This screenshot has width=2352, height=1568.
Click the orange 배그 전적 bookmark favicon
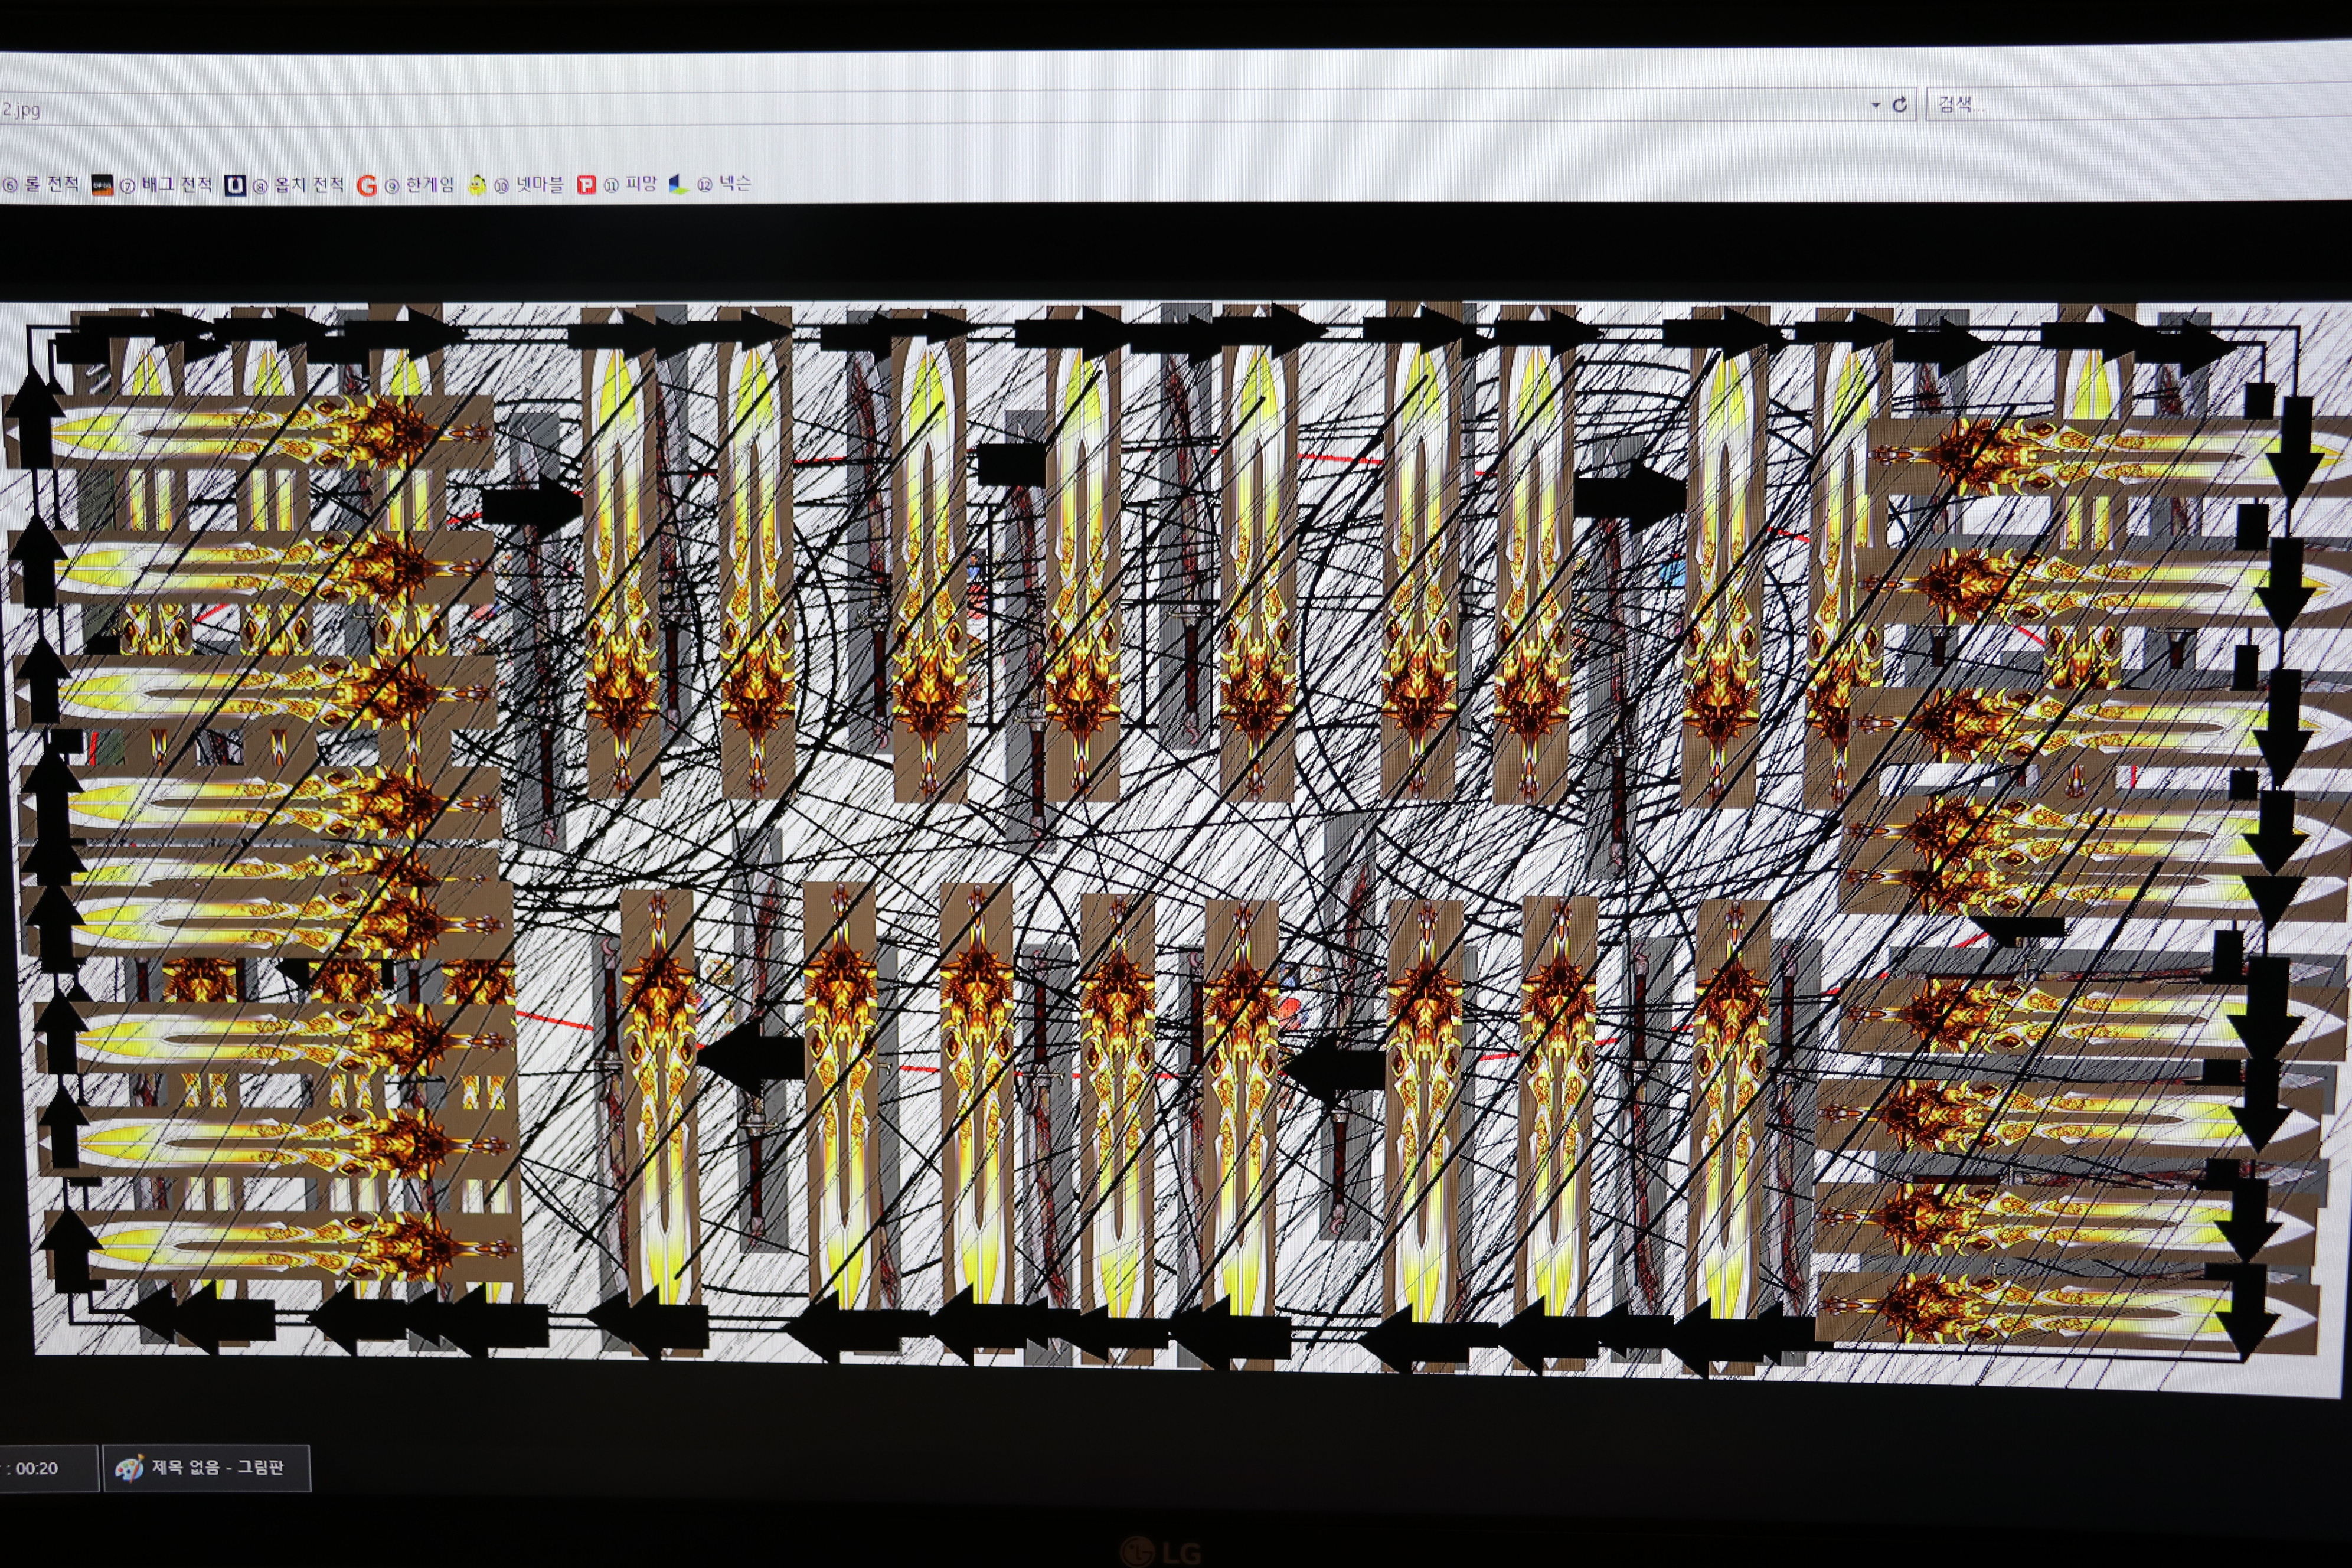point(102,186)
